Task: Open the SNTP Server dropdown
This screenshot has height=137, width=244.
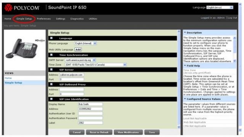Action: tap(80, 60)
